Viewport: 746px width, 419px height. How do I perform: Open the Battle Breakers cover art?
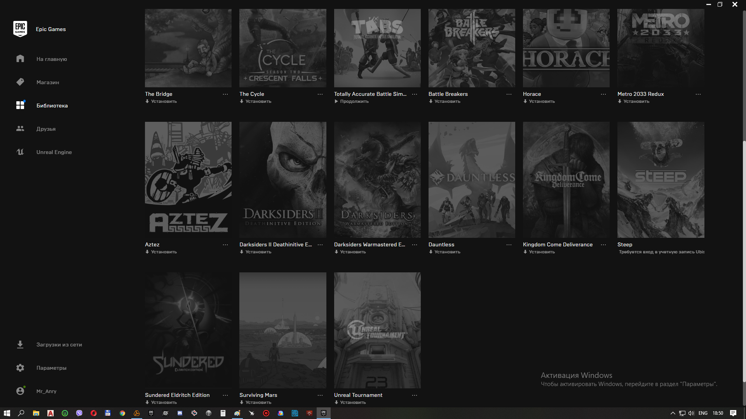[x=472, y=48]
